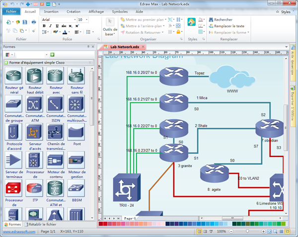The height and width of the screenshot is (237, 298).
Task: Toggle underline text formatting
Action: click(57, 26)
